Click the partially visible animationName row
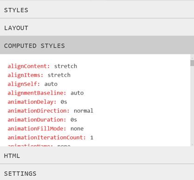Image resolution: width=194 pixels, height=180 pixels. (39, 145)
